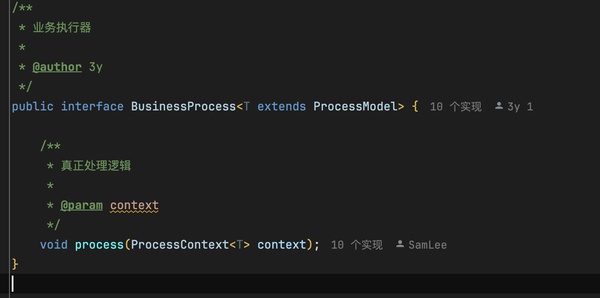Screen dimensions: 600x298
Task: Click the underlined 'context' in the Javadoc
Action: point(134,206)
